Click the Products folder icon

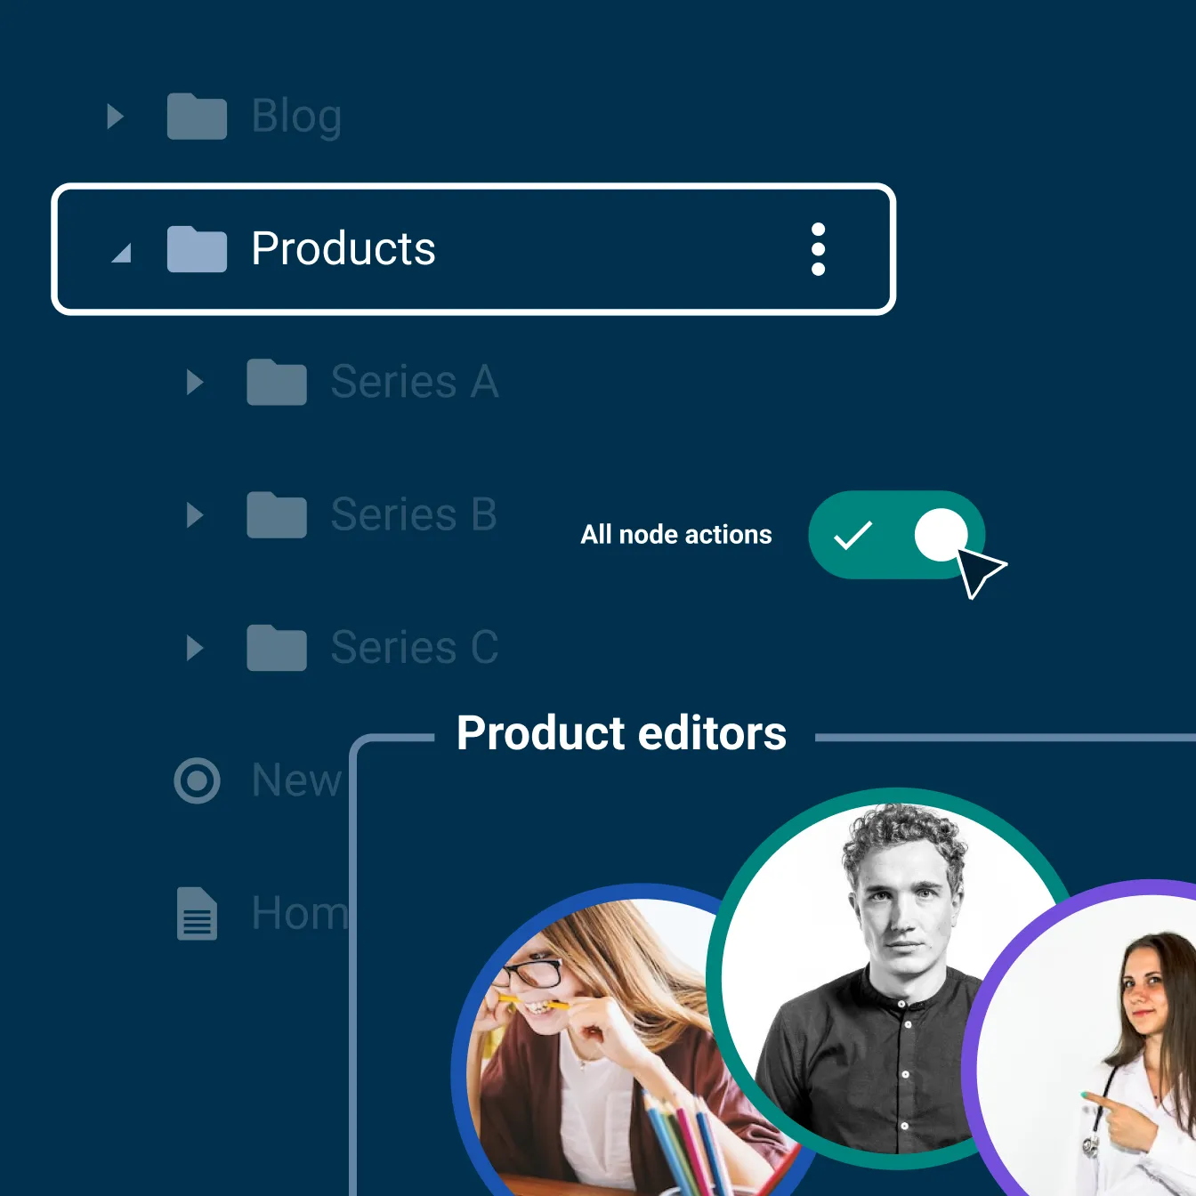(x=197, y=249)
